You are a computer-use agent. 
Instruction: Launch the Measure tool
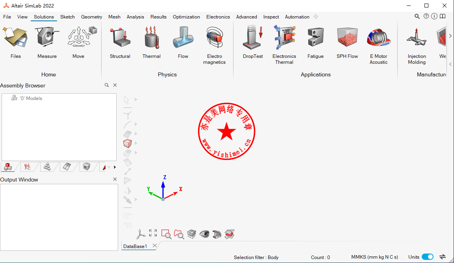(47, 42)
